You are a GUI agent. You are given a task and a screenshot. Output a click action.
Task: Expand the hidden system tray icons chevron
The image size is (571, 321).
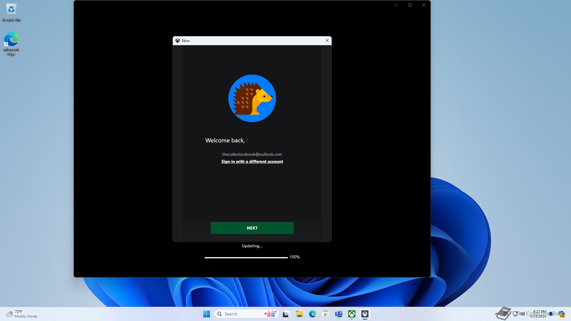tap(496, 314)
